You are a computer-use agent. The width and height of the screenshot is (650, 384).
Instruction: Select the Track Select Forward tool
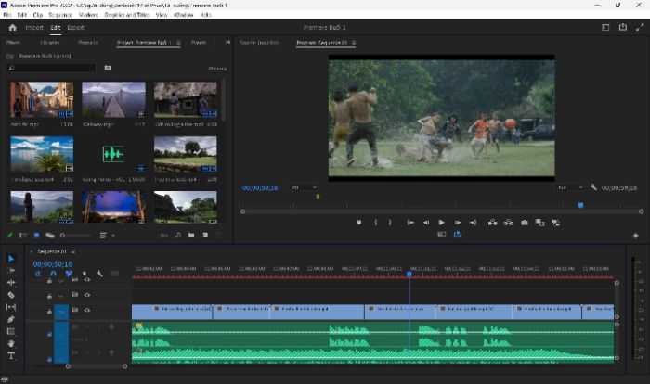point(11,271)
